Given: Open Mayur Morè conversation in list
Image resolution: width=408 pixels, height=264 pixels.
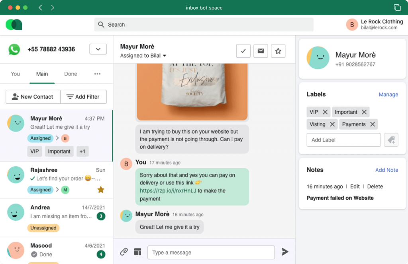Looking at the screenshot, I should point(56,136).
